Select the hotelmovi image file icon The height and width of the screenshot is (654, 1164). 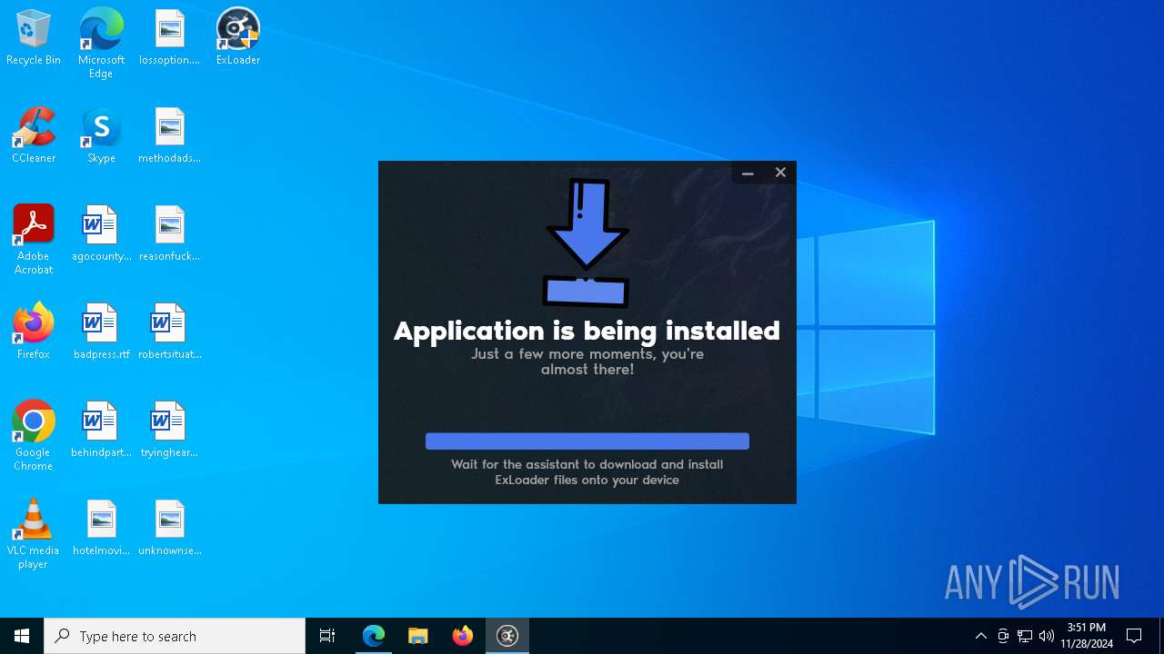[101, 529]
